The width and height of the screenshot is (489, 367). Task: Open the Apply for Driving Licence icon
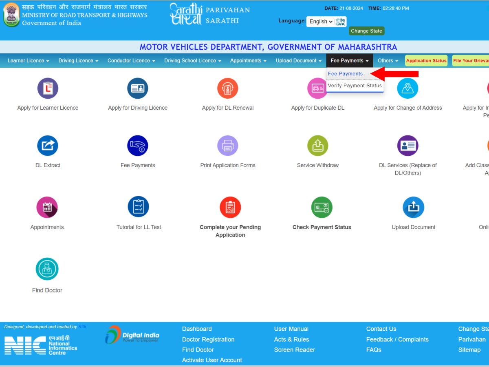pos(138,88)
